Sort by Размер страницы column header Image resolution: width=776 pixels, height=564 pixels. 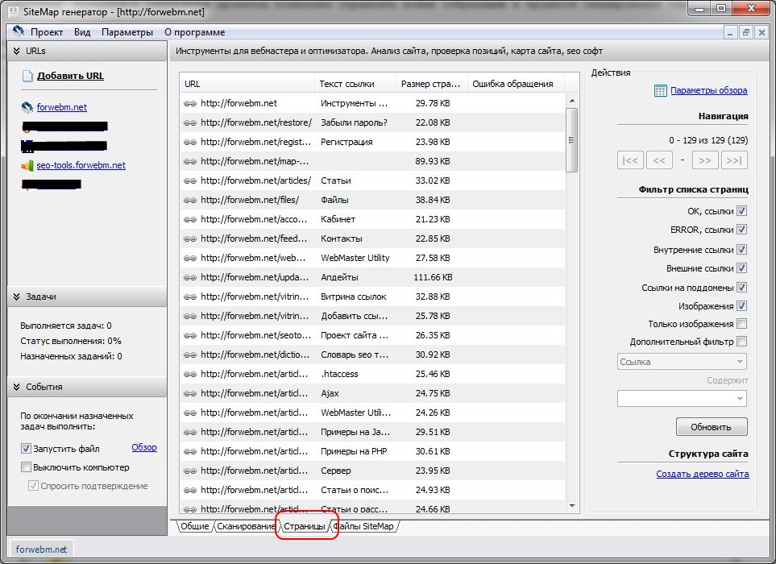tap(430, 84)
